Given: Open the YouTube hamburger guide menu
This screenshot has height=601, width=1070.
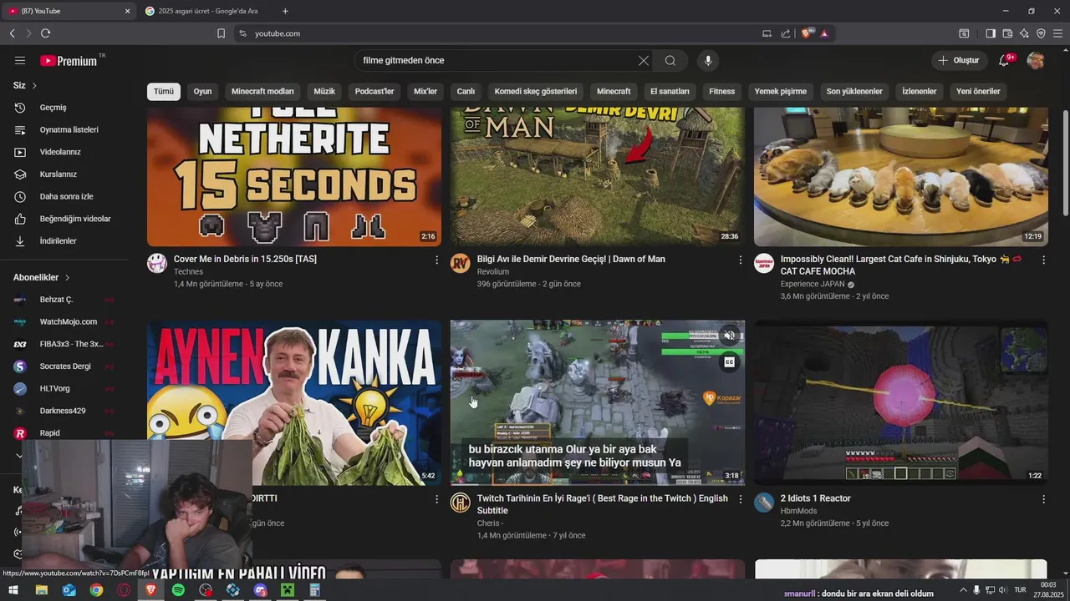Looking at the screenshot, I should tap(20, 60).
